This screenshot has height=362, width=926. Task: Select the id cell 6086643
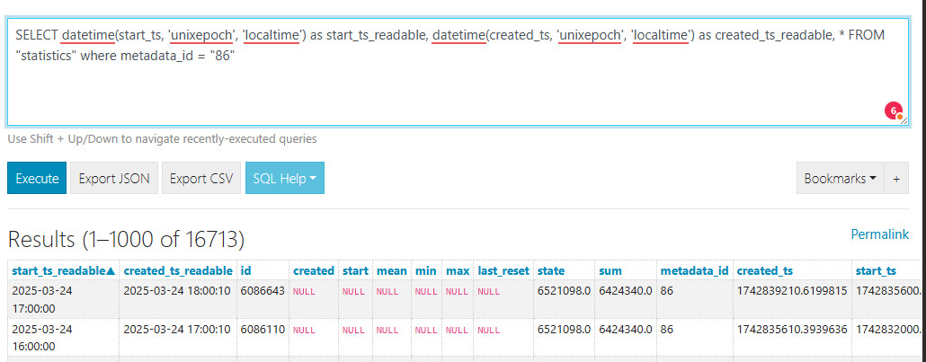coord(262,291)
